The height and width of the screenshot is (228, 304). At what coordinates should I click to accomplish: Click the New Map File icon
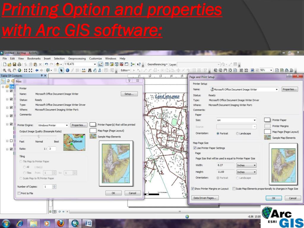[5, 64]
